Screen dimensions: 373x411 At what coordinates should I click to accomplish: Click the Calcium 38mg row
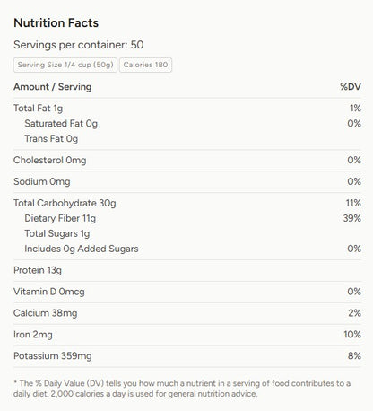pyautogui.click(x=187, y=313)
